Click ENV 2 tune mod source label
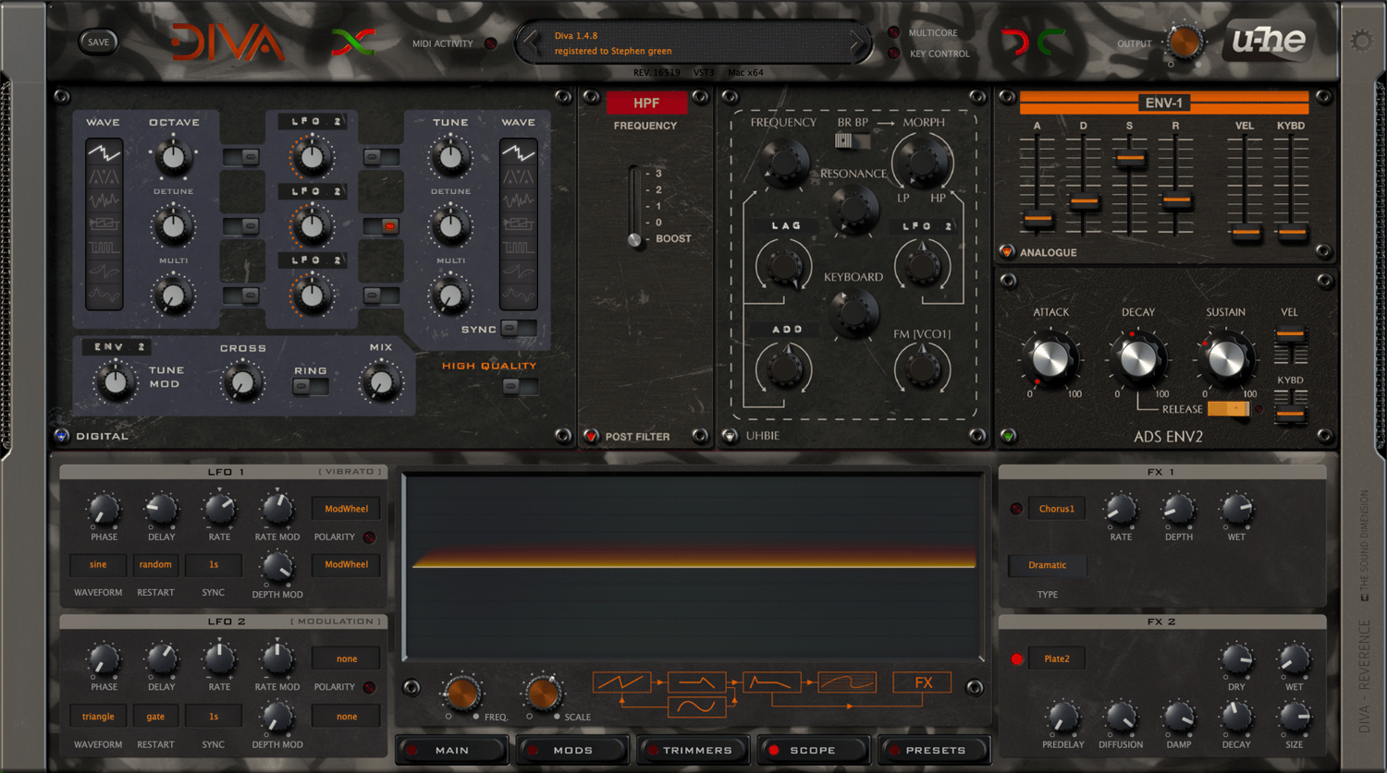 click(116, 346)
